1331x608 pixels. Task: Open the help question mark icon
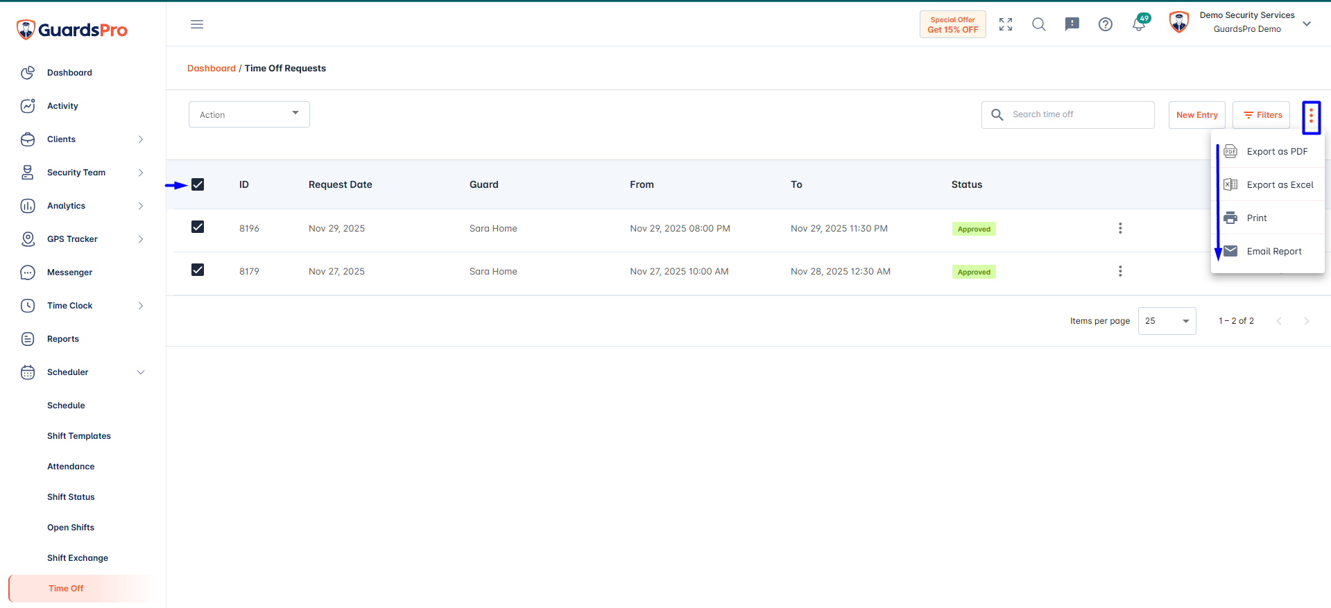point(1106,24)
